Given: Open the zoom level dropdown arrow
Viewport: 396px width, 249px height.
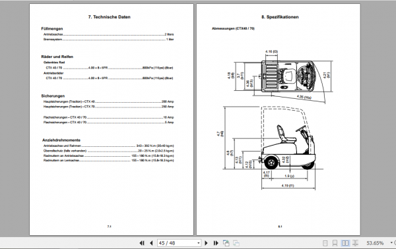Looking at the screenshot, I should point(391,243).
